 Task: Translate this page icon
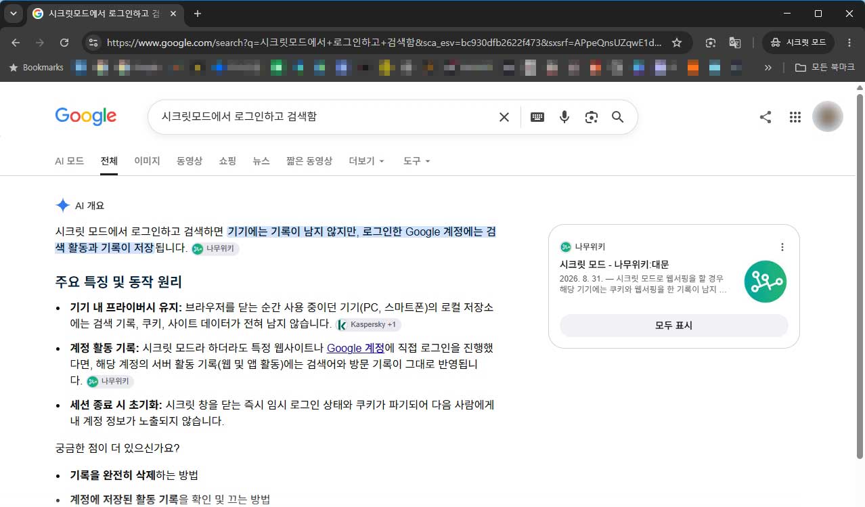(734, 43)
